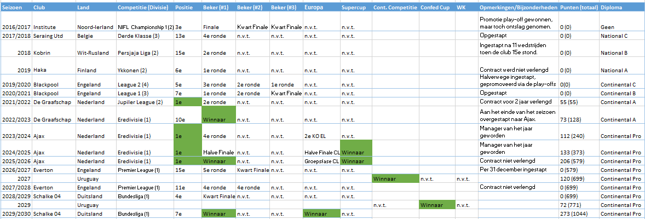Select the Diploma column header
645x219 pixels.
[622, 8]
